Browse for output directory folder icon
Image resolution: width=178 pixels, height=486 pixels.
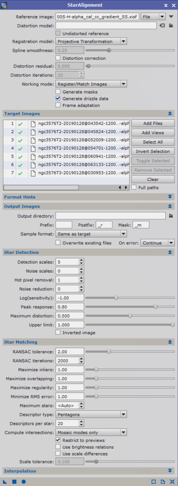click(170, 216)
